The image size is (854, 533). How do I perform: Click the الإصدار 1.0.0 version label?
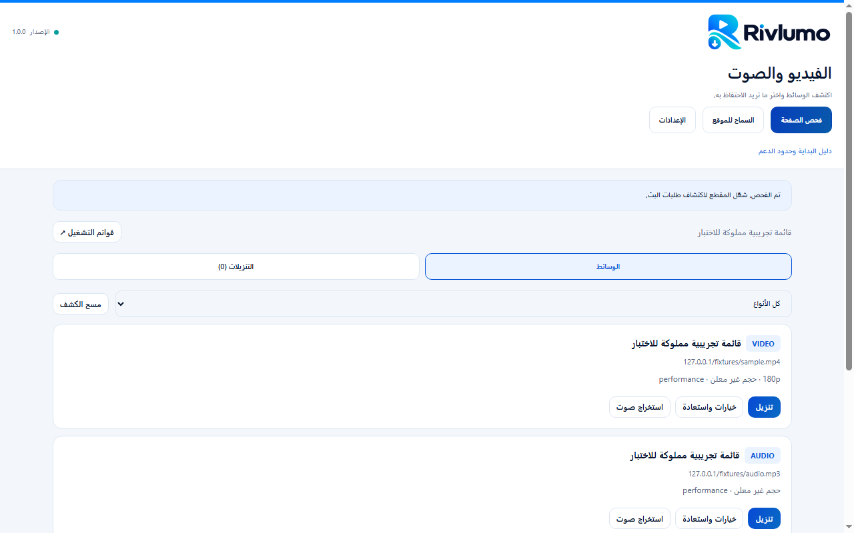pos(31,32)
